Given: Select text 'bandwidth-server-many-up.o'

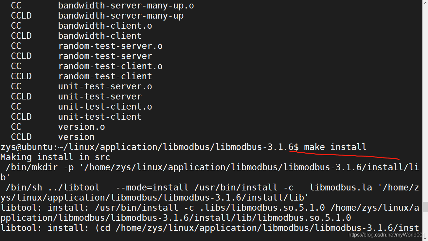Looking at the screenshot, I should coord(126,6).
